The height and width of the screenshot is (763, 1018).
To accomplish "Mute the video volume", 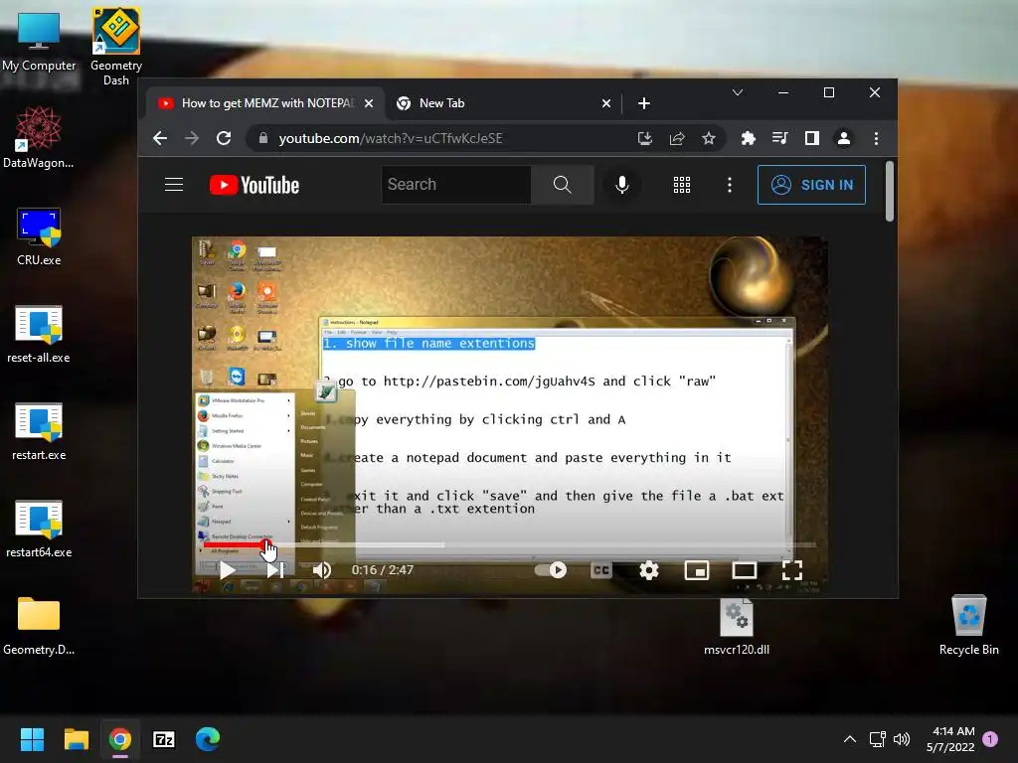I will point(322,570).
